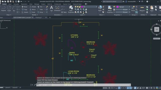Switch to the Layout1 tab

click(8, 87)
